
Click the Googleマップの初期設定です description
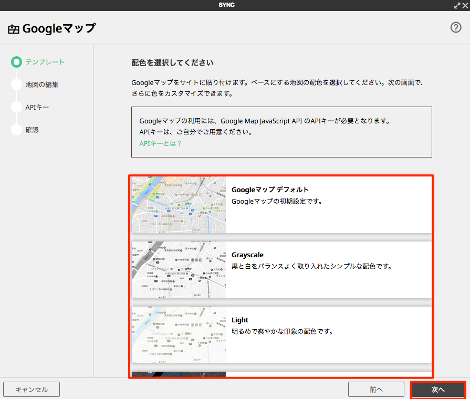tap(277, 201)
